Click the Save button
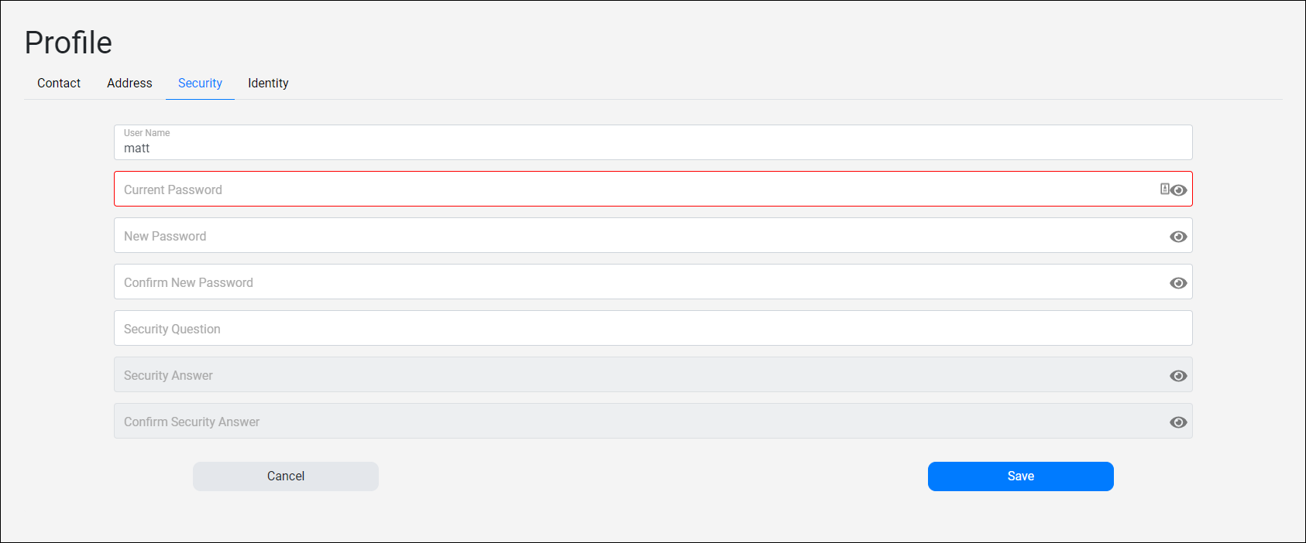1306x543 pixels. (x=1020, y=476)
